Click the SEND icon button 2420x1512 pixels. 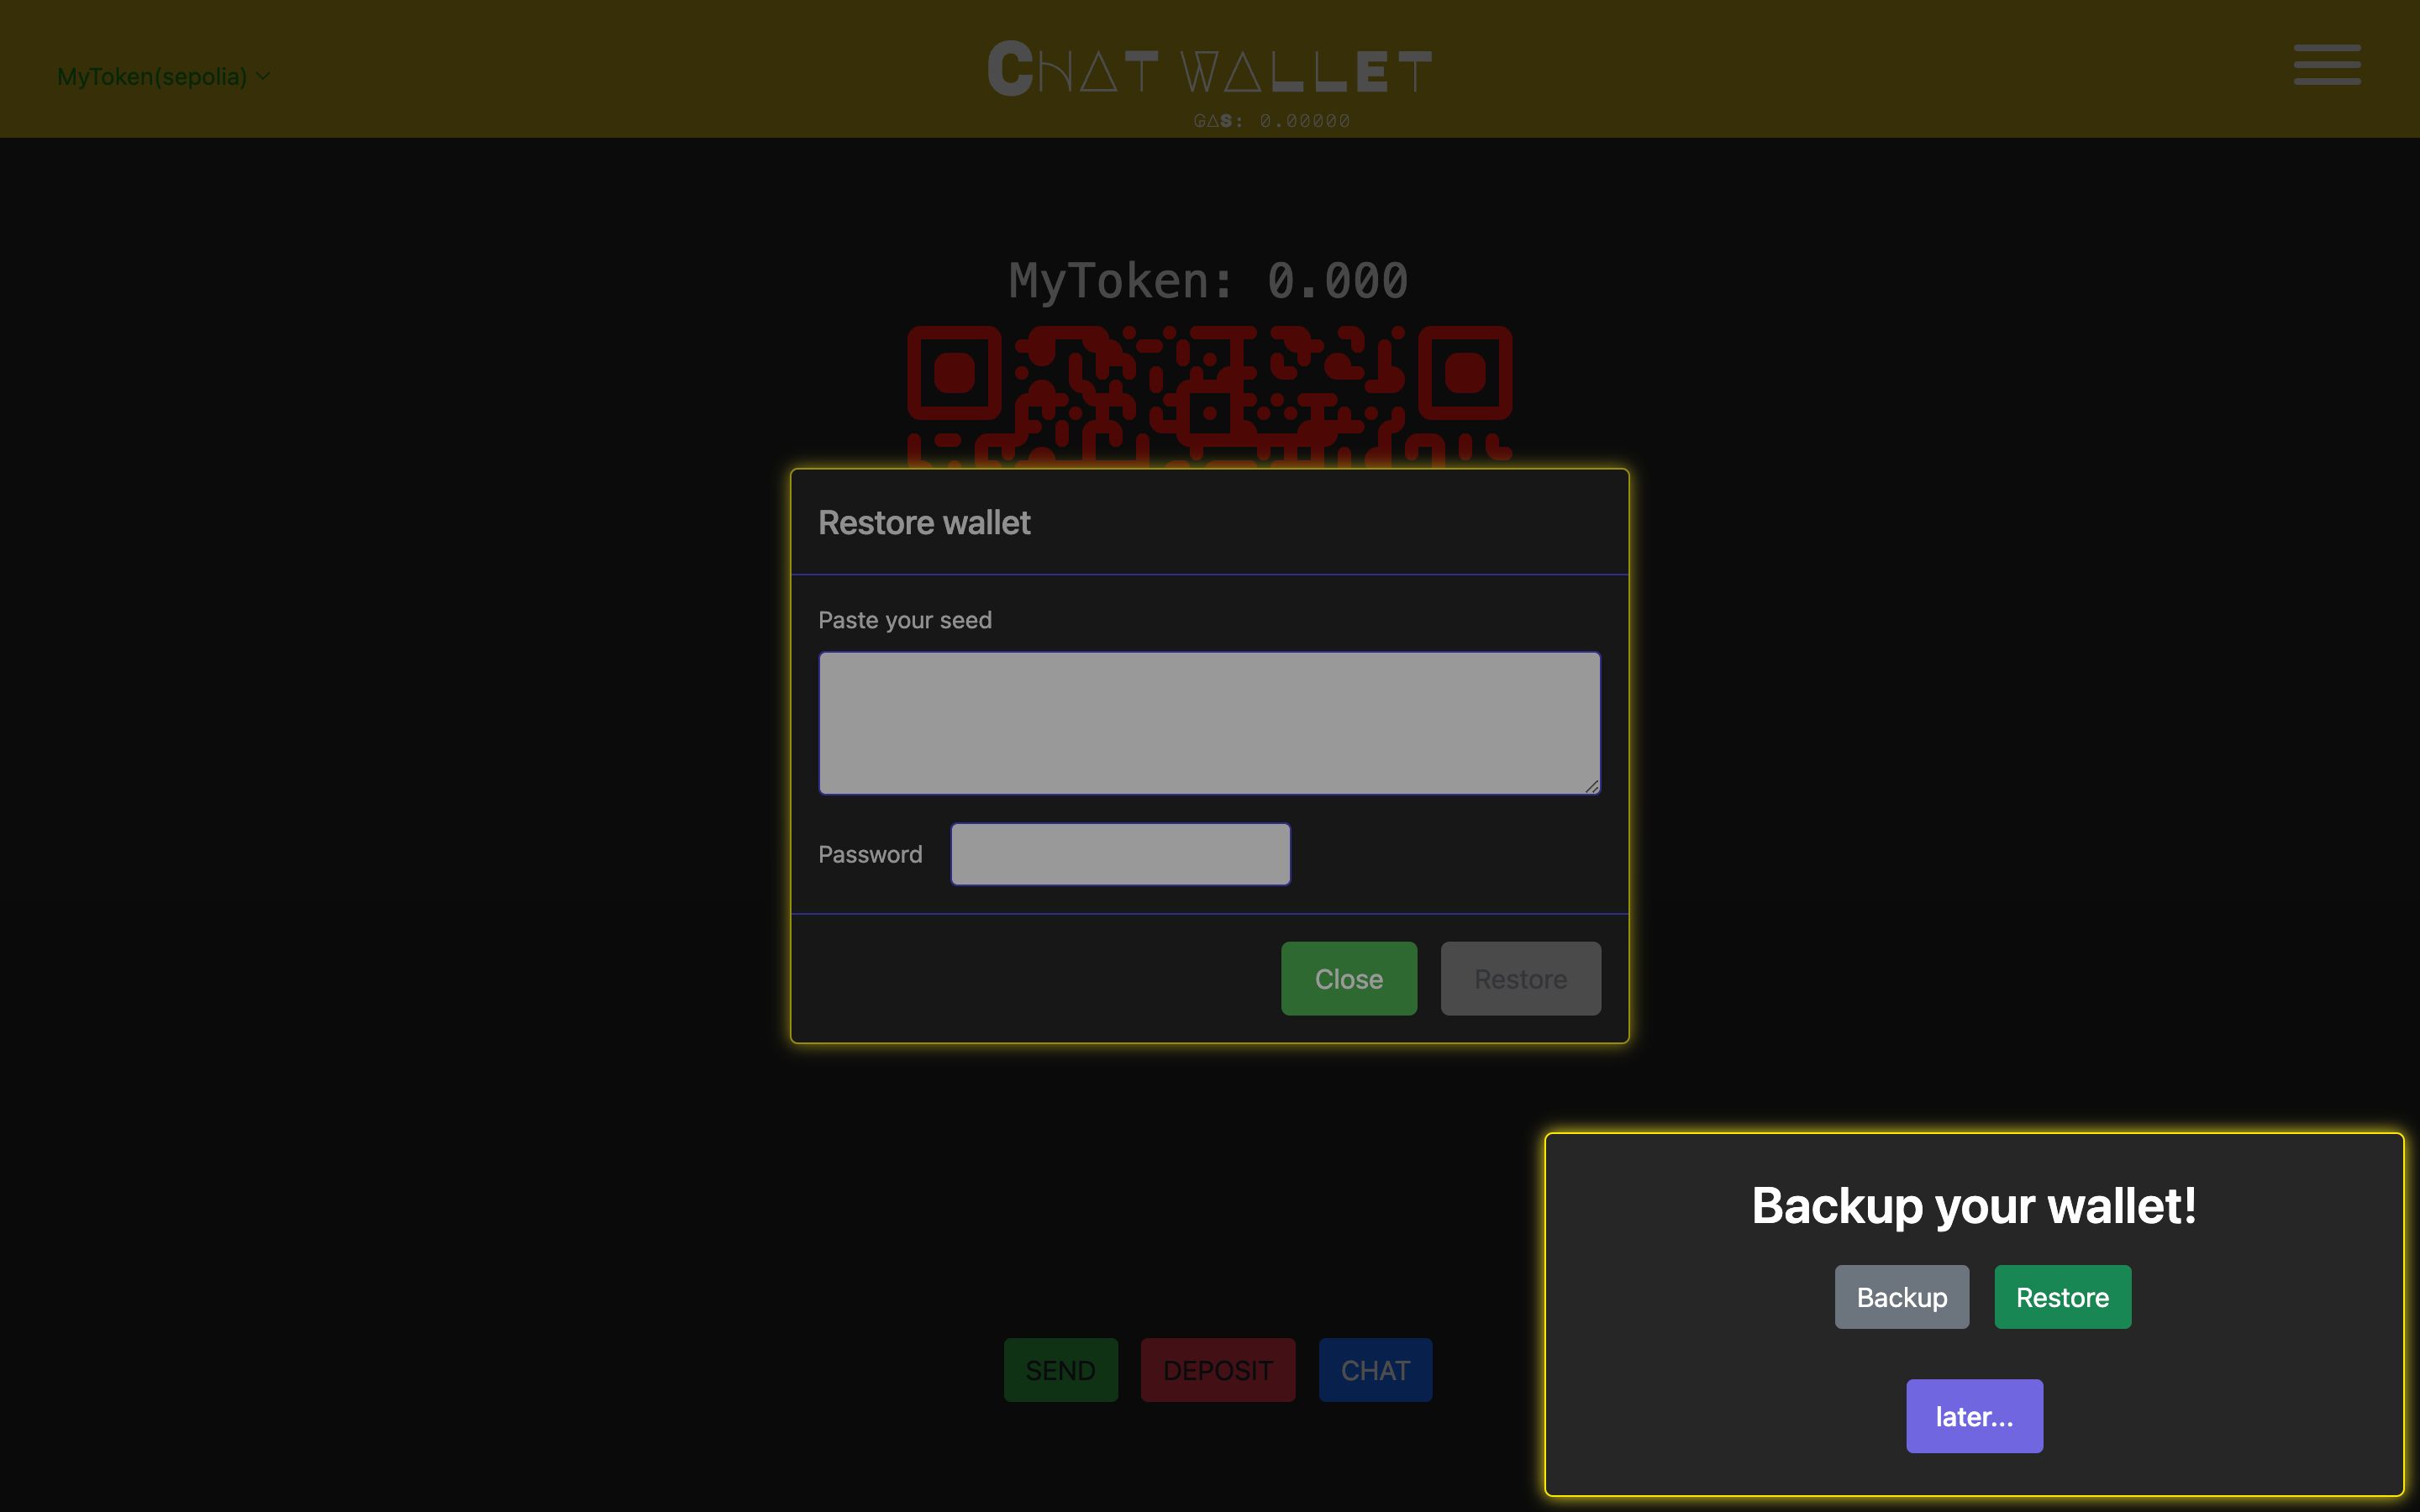pyautogui.click(x=1061, y=1369)
